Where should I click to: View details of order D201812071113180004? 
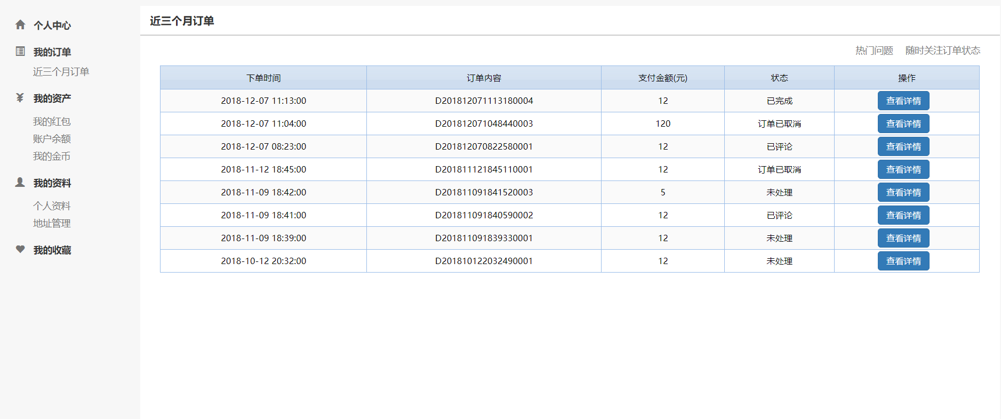903,101
